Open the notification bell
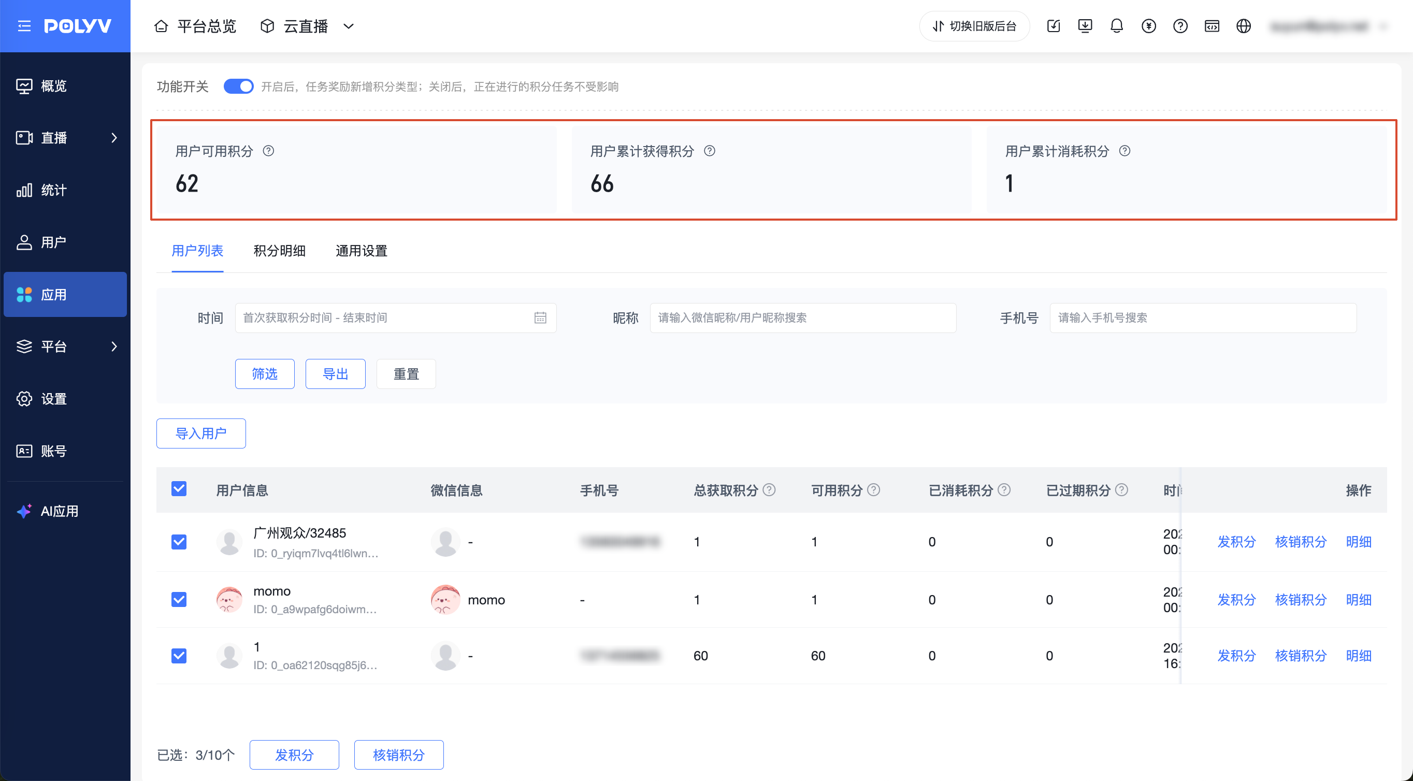 tap(1117, 26)
